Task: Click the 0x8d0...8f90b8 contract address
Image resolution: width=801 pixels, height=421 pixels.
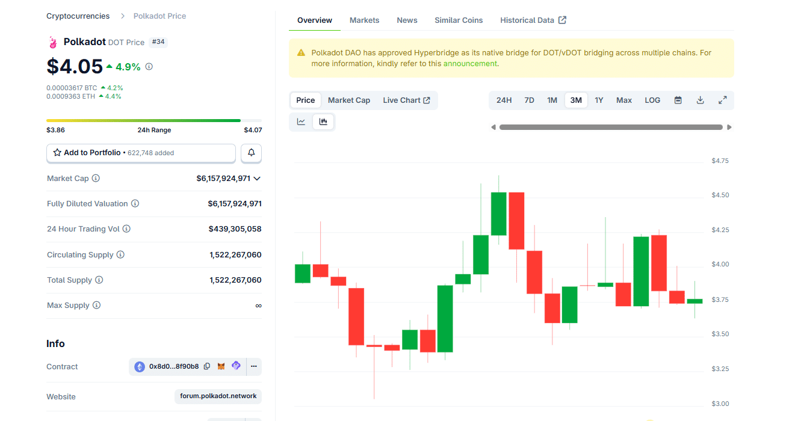Action: click(x=174, y=366)
